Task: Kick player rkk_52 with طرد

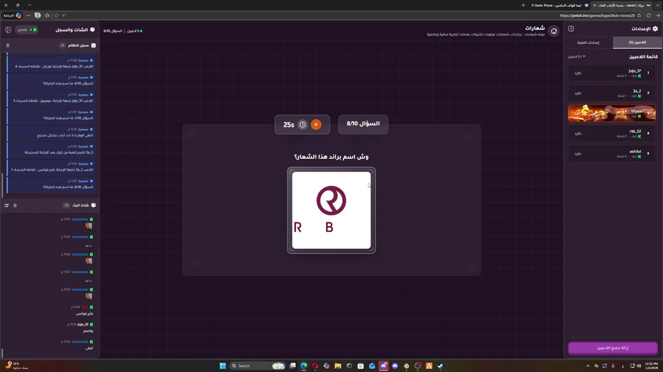Action: click(x=578, y=133)
